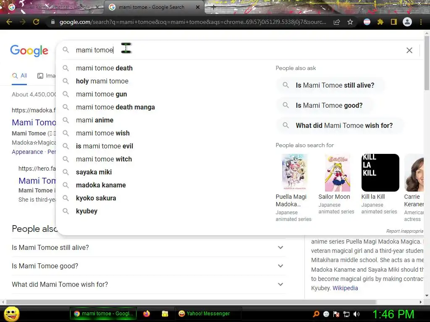Viewport: 430px width, 322px height.
Task: Click the mami tomoe Chrome taskbar button
Action: point(104,314)
